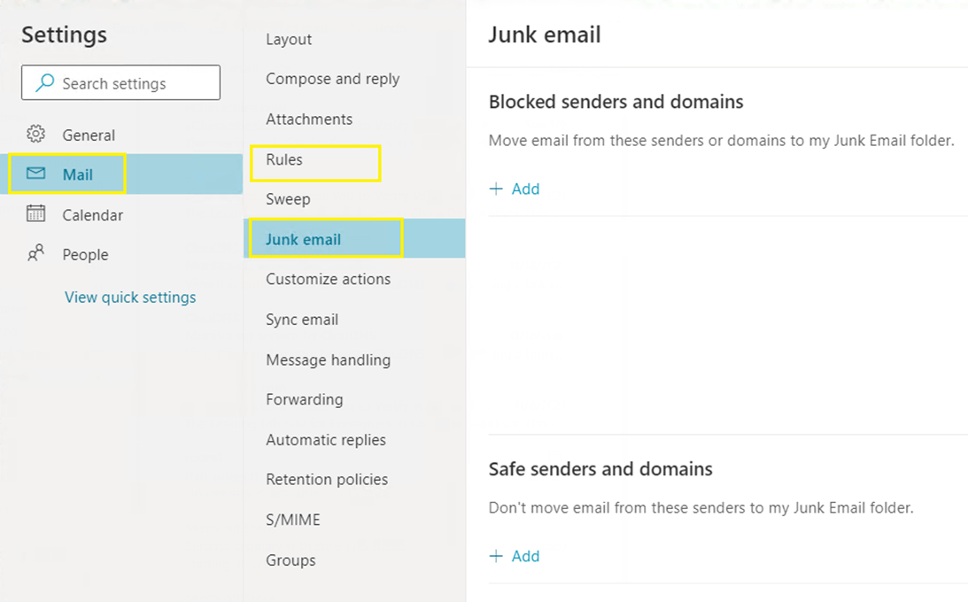Screen dimensions: 968x602
Task: Click the Calendar grid icon
Action: click(35, 213)
